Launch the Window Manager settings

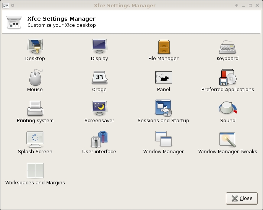coord(164,140)
